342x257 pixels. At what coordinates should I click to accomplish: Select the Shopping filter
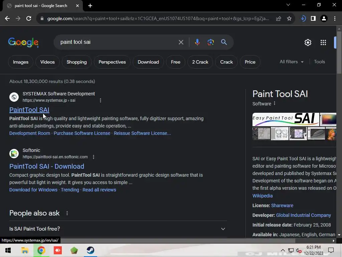click(x=76, y=62)
